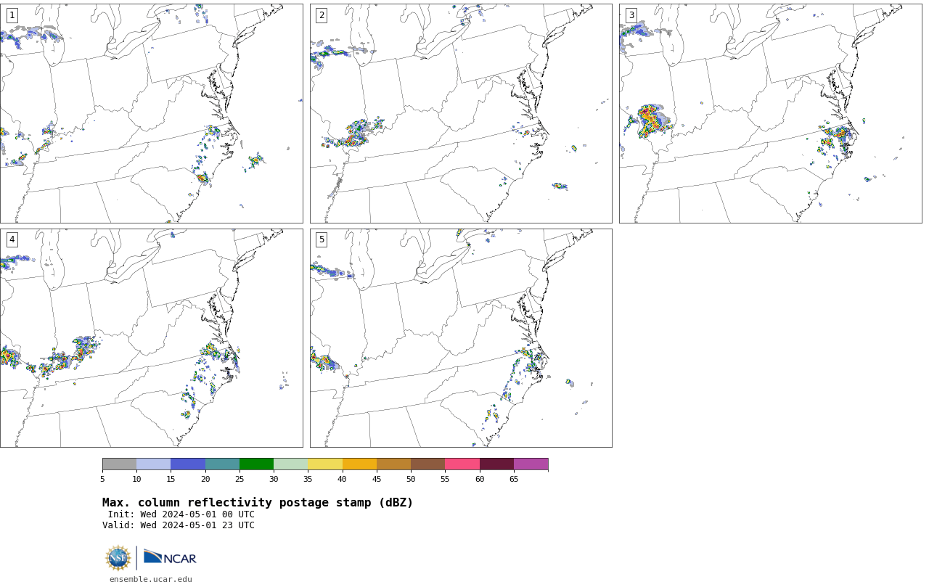Open ensemble member 4 map panel

click(151, 338)
